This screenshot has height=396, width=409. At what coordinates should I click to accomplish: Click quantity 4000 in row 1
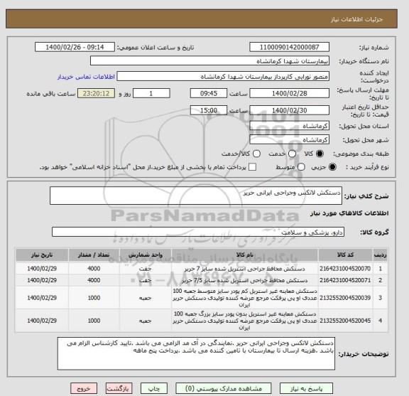tap(94, 269)
